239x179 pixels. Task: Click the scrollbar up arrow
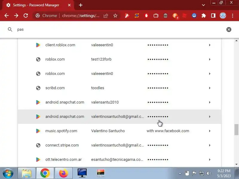click(236, 41)
